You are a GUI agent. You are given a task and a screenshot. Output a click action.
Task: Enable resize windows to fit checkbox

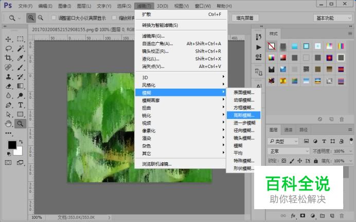tap(54, 18)
